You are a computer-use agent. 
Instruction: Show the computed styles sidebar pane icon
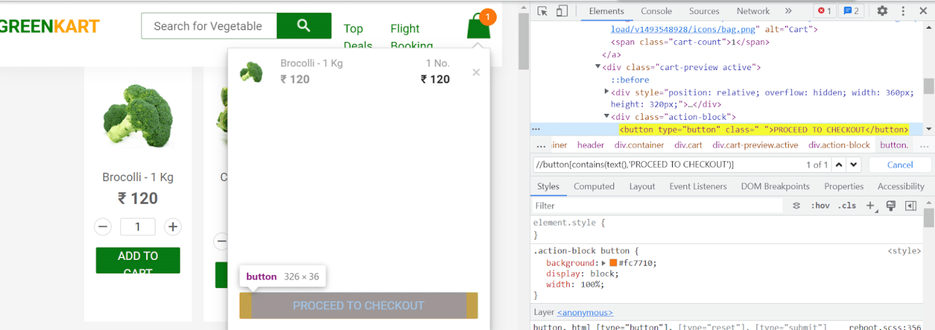tap(911, 206)
